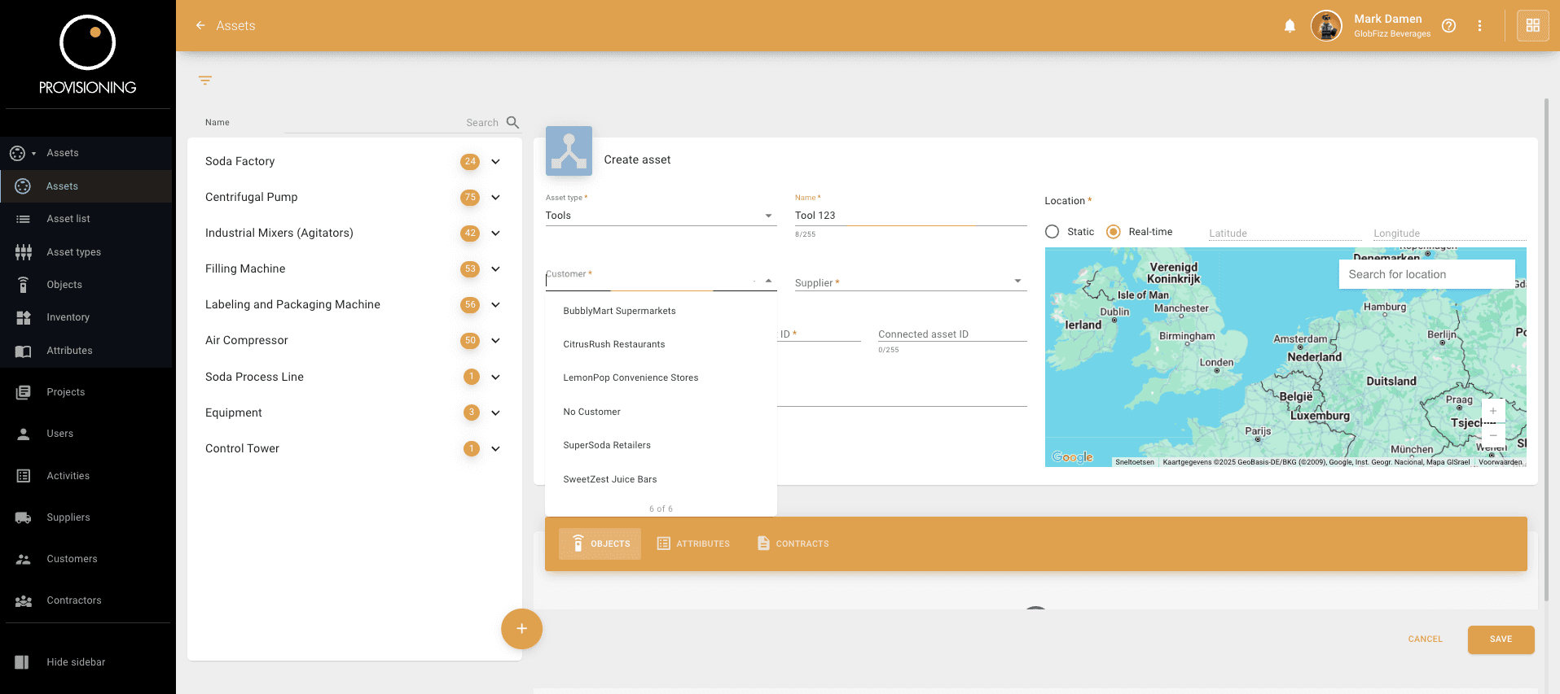
Task: Expand the Soda Process Line group
Action: (495, 378)
